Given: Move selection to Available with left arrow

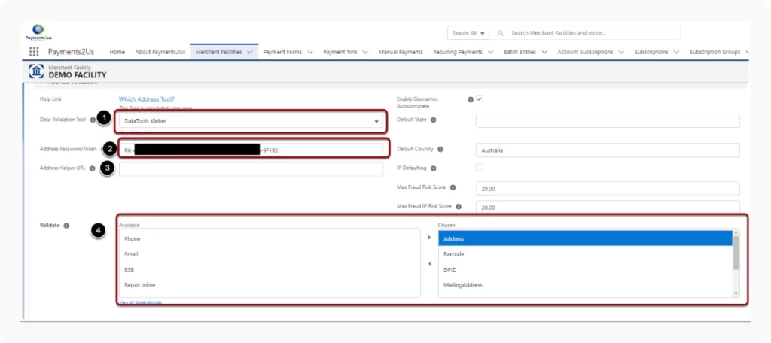Looking at the screenshot, I should click(429, 264).
